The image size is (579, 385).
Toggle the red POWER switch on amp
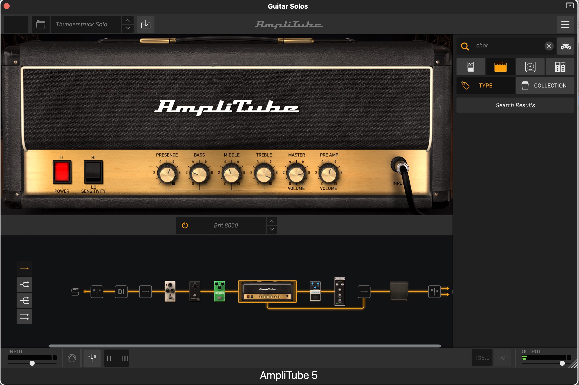(62, 172)
